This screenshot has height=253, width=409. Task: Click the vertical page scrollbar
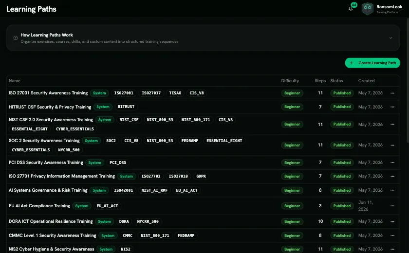408,81
